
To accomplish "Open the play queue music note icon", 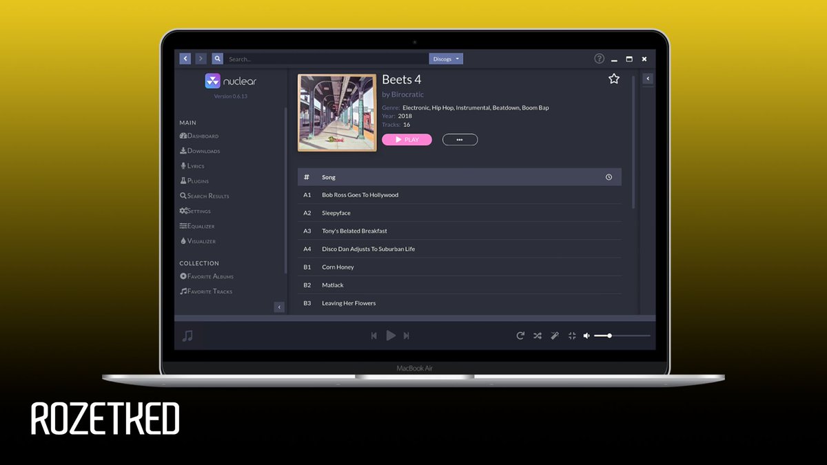I will 187,335.
